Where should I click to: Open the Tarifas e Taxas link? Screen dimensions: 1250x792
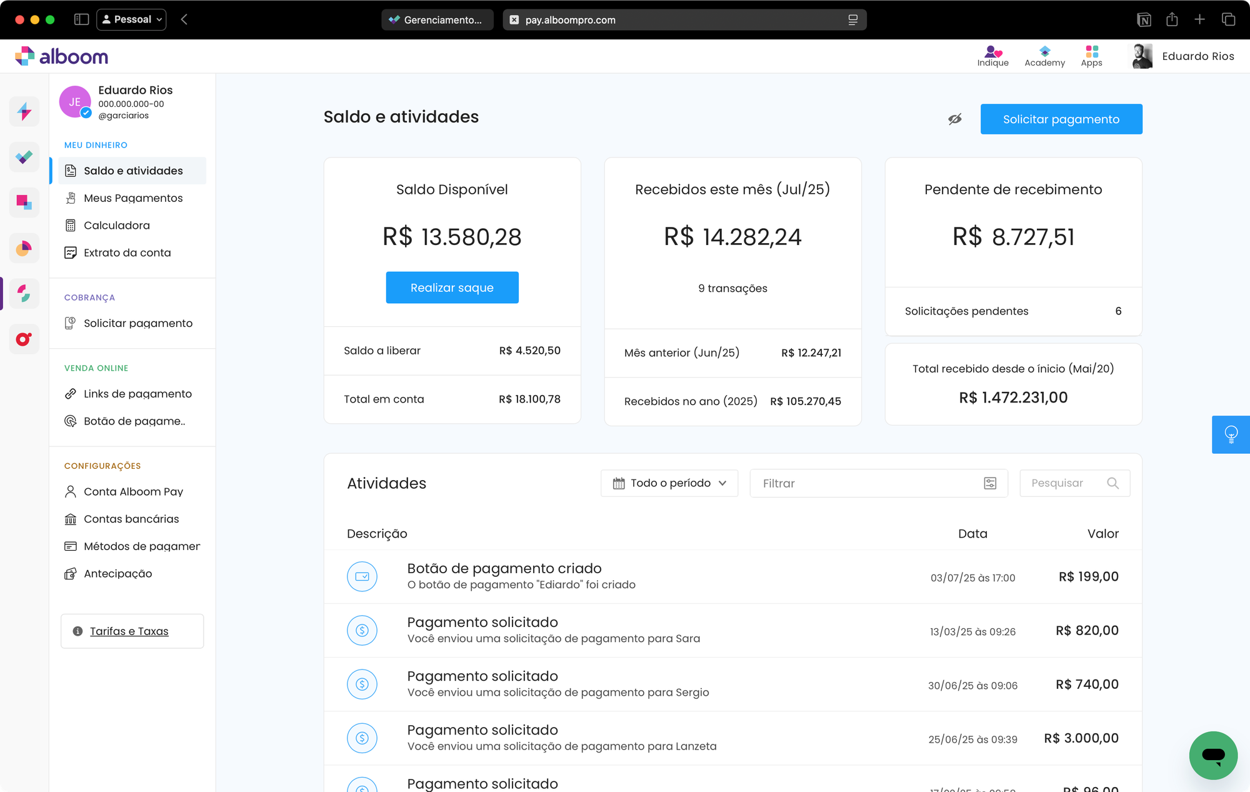129,631
